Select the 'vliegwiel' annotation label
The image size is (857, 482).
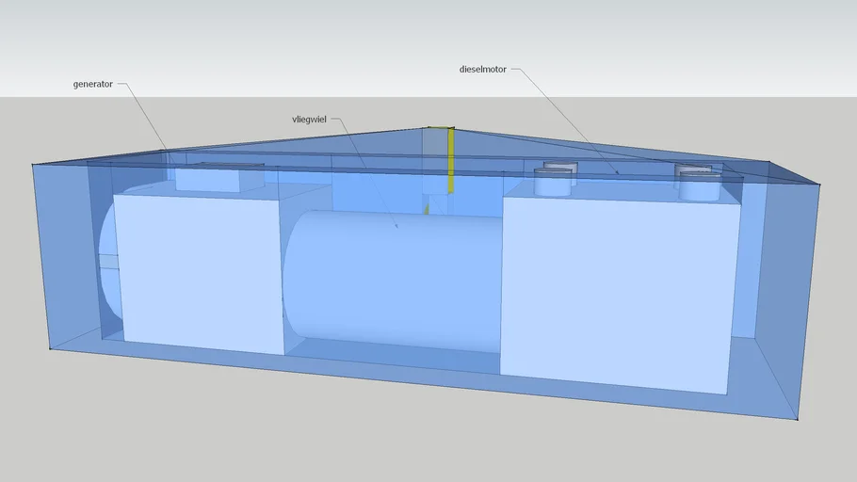[310, 120]
